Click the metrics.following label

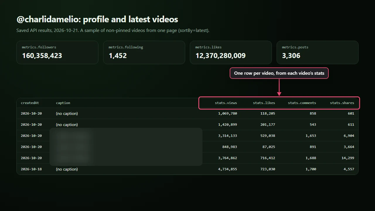pyautogui.click(x=126, y=47)
